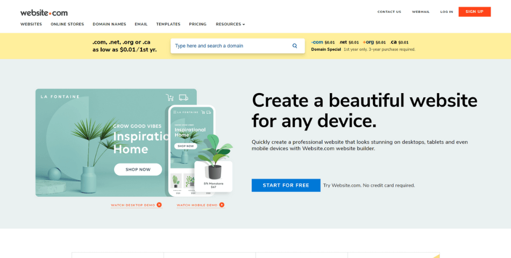Screen dimensions: 511x258
Task: Click the .com $0.01 domain price
Action: click(x=323, y=42)
